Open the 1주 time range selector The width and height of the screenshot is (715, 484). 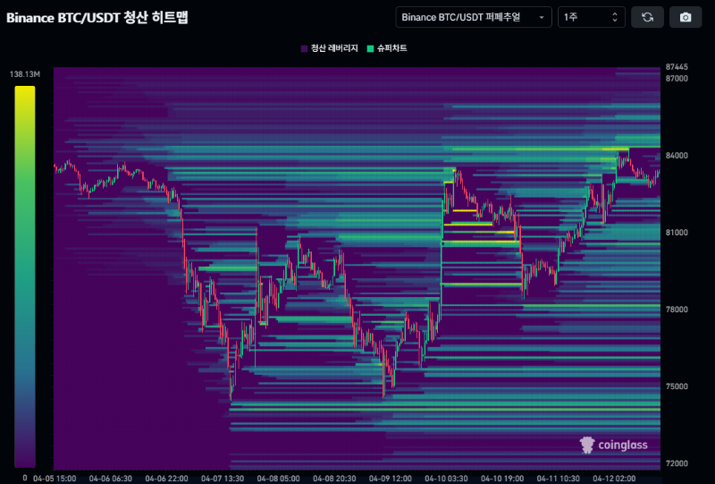pos(592,17)
